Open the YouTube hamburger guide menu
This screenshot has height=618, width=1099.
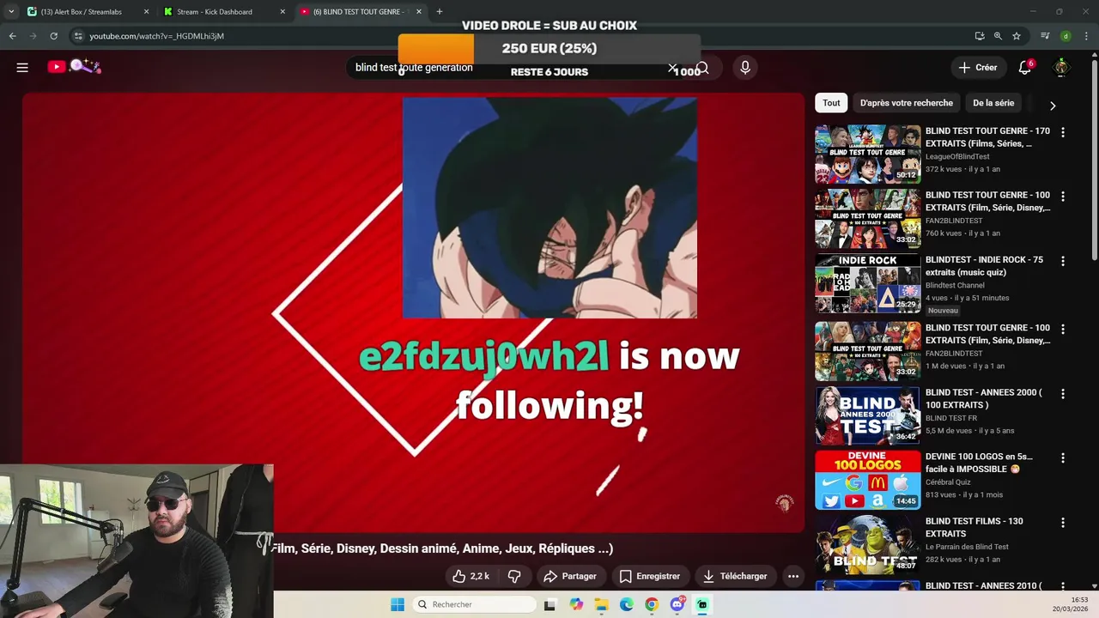tap(22, 67)
